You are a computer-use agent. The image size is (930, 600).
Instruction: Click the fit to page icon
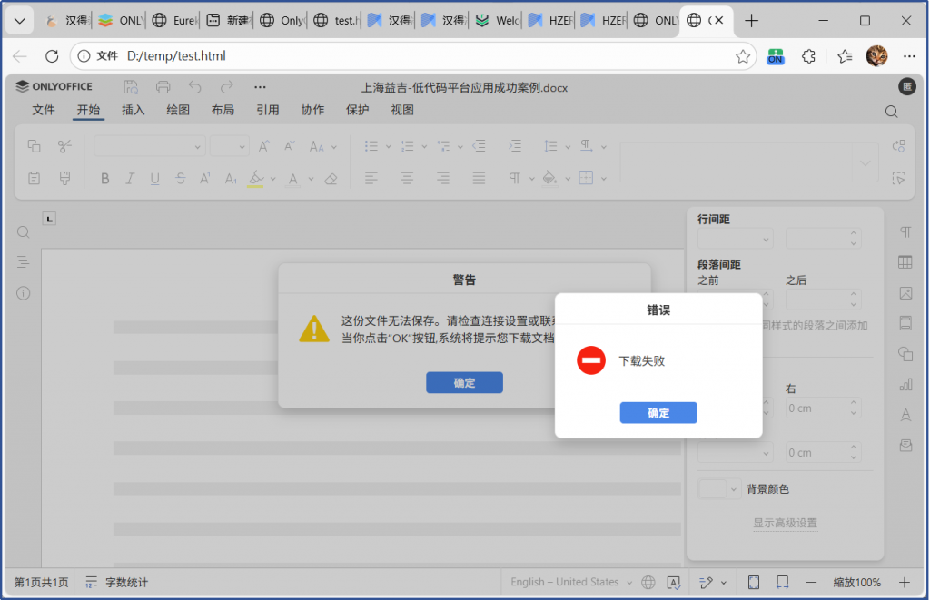[x=753, y=582]
